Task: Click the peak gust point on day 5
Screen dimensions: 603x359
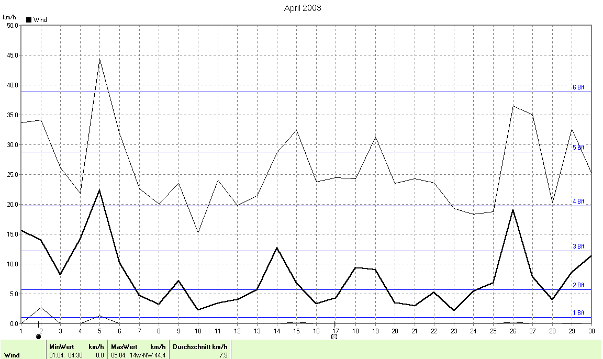Action: point(99,59)
